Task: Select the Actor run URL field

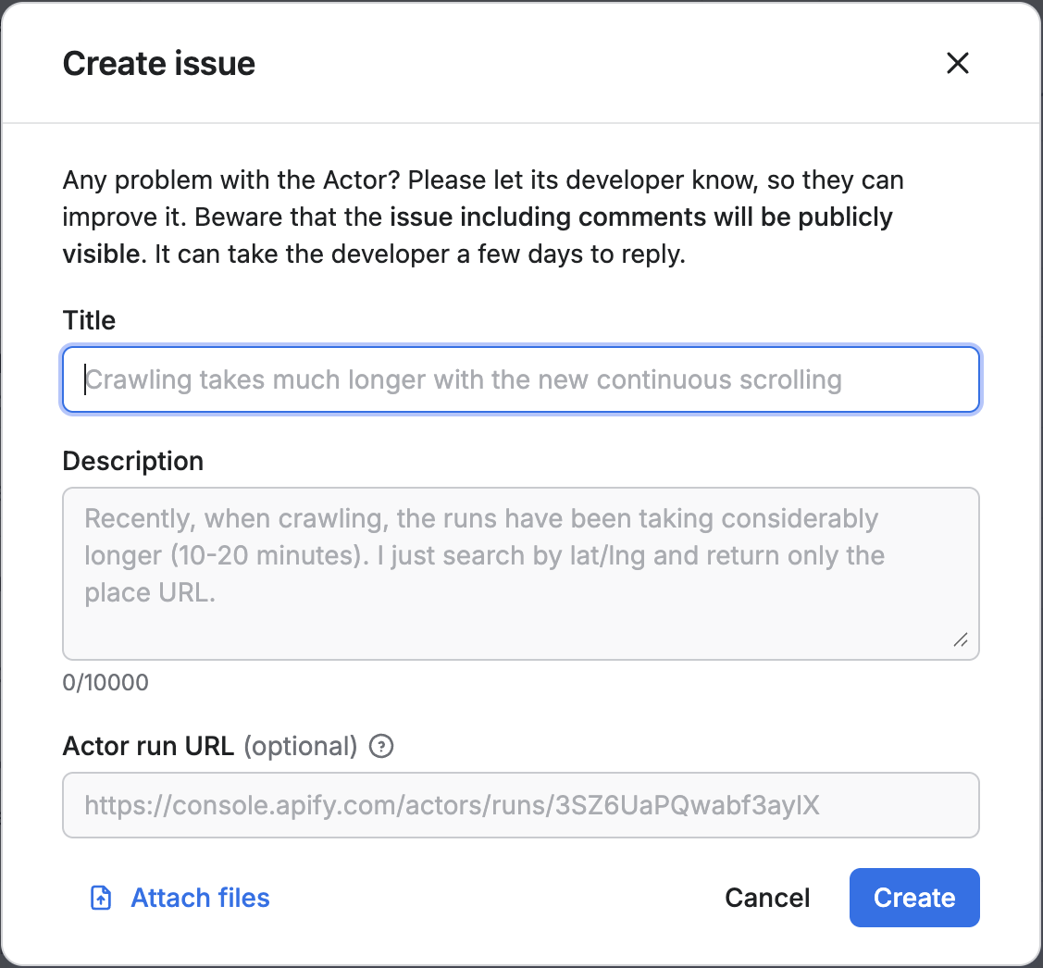Action: coord(520,805)
